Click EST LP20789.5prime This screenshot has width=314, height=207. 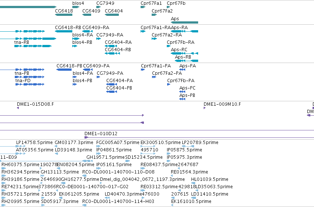[188, 146]
